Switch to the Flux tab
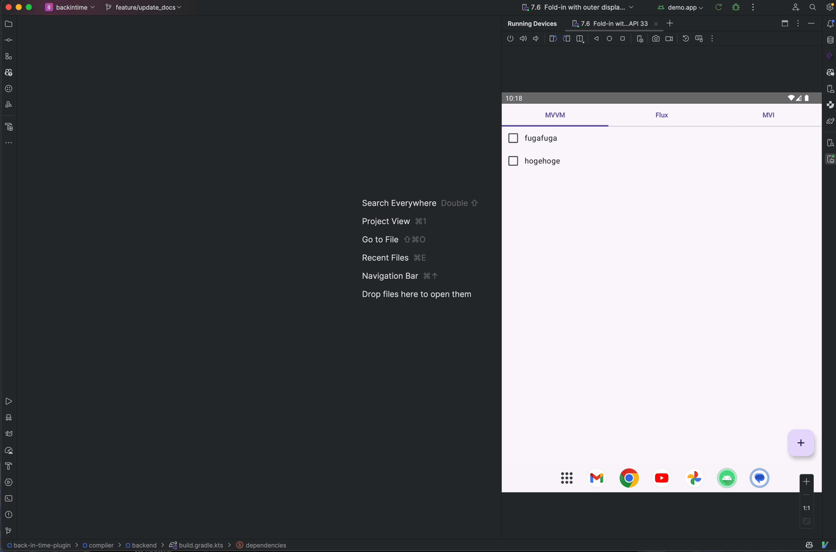 [662, 115]
